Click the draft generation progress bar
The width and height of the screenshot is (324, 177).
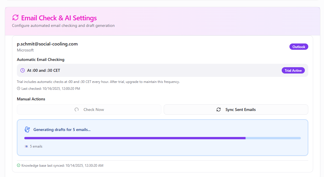pyautogui.click(x=162, y=138)
